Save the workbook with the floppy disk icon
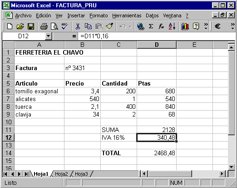 point(31,26)
